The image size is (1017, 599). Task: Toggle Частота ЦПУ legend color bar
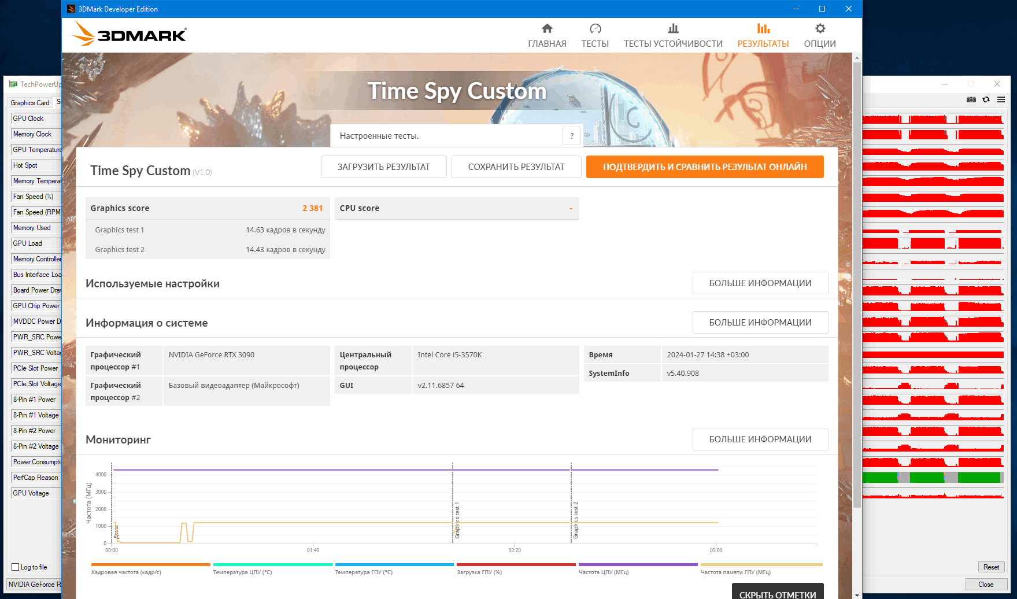point(638,565)
